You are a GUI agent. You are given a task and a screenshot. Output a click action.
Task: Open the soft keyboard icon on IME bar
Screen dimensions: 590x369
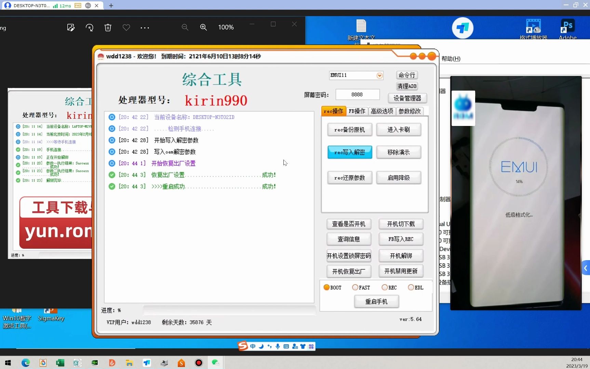point(286,346)
